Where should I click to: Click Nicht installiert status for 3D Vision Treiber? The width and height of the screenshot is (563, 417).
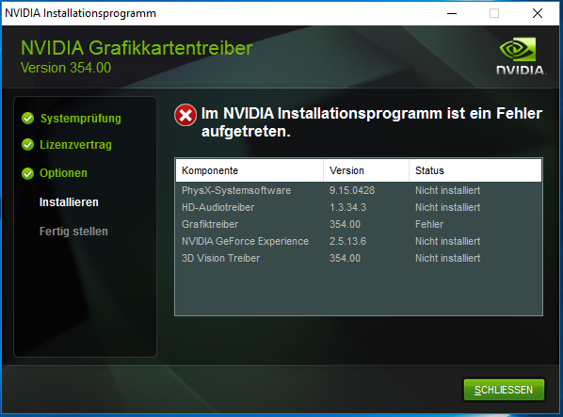(447, 258)
